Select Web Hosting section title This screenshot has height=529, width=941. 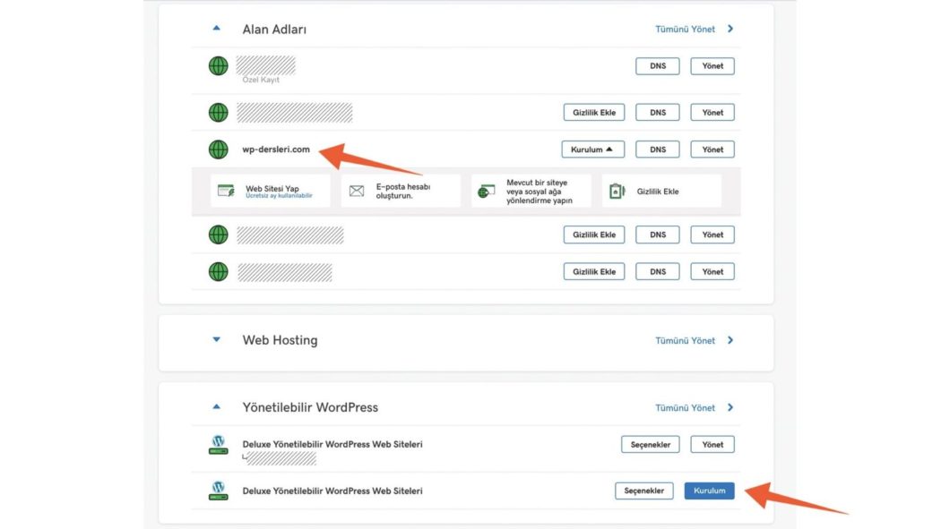click(280, 340)
